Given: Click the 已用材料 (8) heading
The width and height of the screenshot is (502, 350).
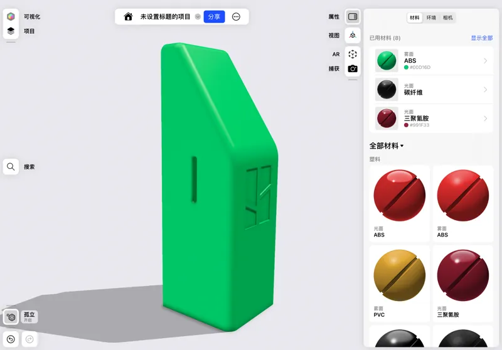Looking at the screenshot, I should [x=385, y=38].
